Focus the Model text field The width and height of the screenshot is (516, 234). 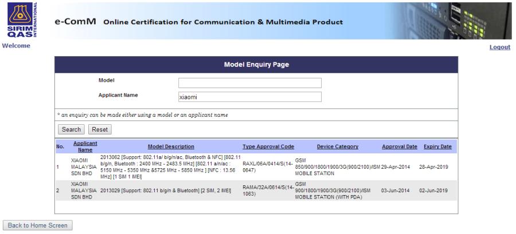coord(250,83)
